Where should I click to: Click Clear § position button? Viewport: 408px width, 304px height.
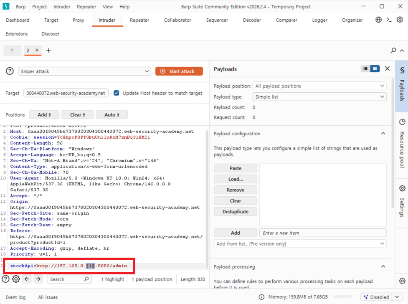[x=78, y=114]
